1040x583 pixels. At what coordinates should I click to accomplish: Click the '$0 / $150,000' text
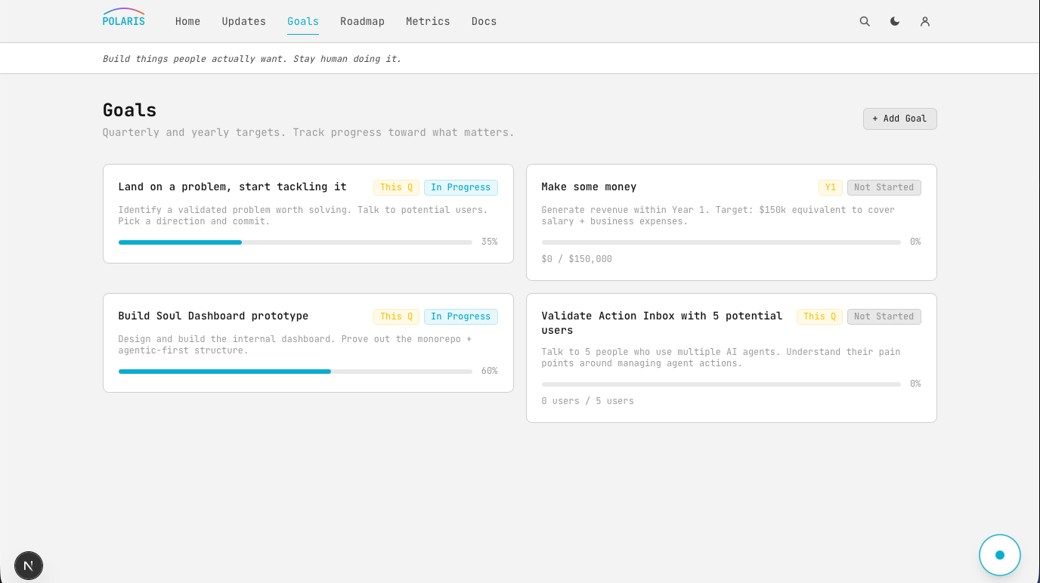click(x=577, y=259)
